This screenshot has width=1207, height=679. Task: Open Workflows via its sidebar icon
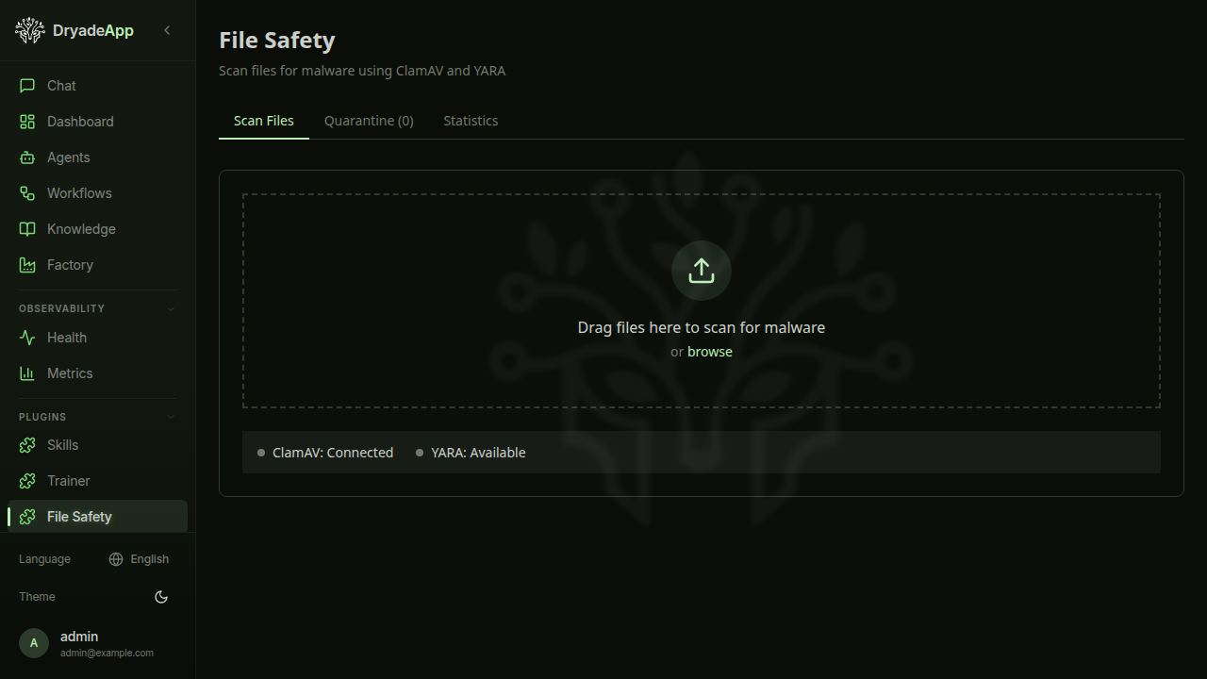pyautogui.click(x=28, y=193)
